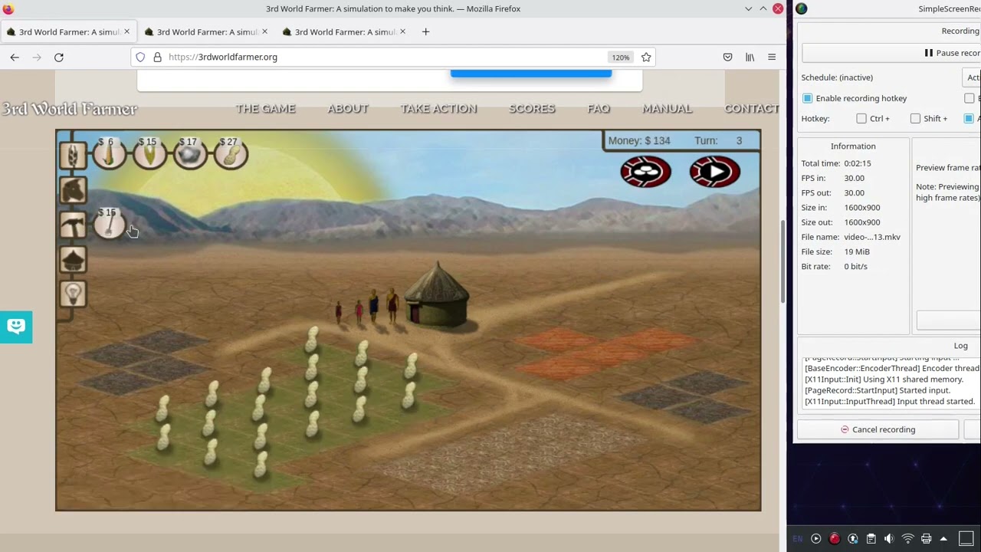
Task: Toggle the Shift + hotkey checkbox
Action: (x=915, y=118)
